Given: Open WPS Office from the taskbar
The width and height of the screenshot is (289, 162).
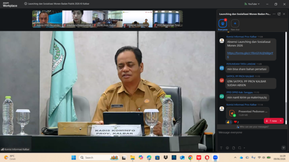Looking at the screenshot, I should (x=199, y=157).
